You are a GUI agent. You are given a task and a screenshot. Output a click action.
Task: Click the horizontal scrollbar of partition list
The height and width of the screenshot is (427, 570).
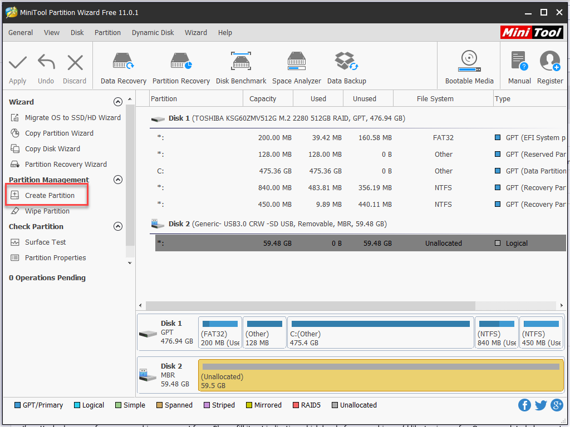tap(310, 306)
